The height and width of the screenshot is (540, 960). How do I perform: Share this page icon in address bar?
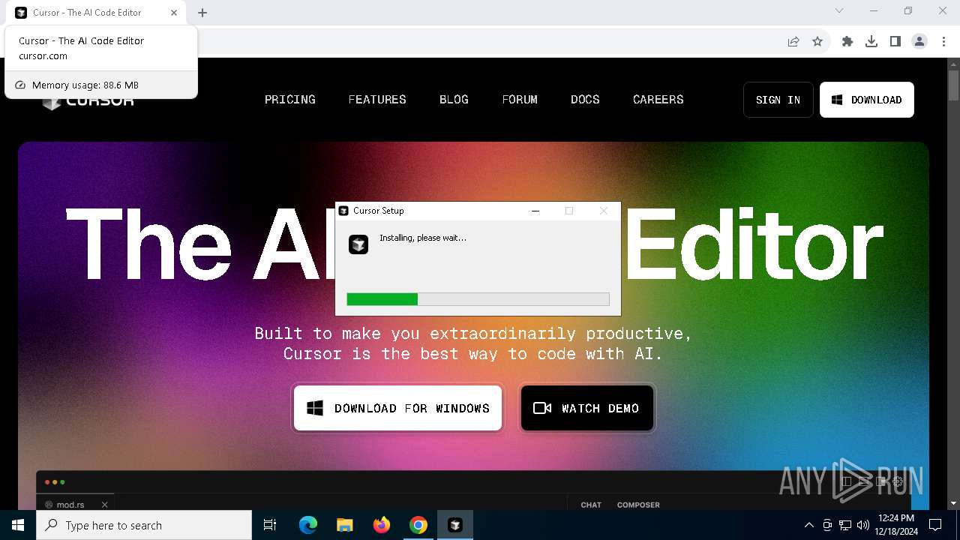(793, 42)
